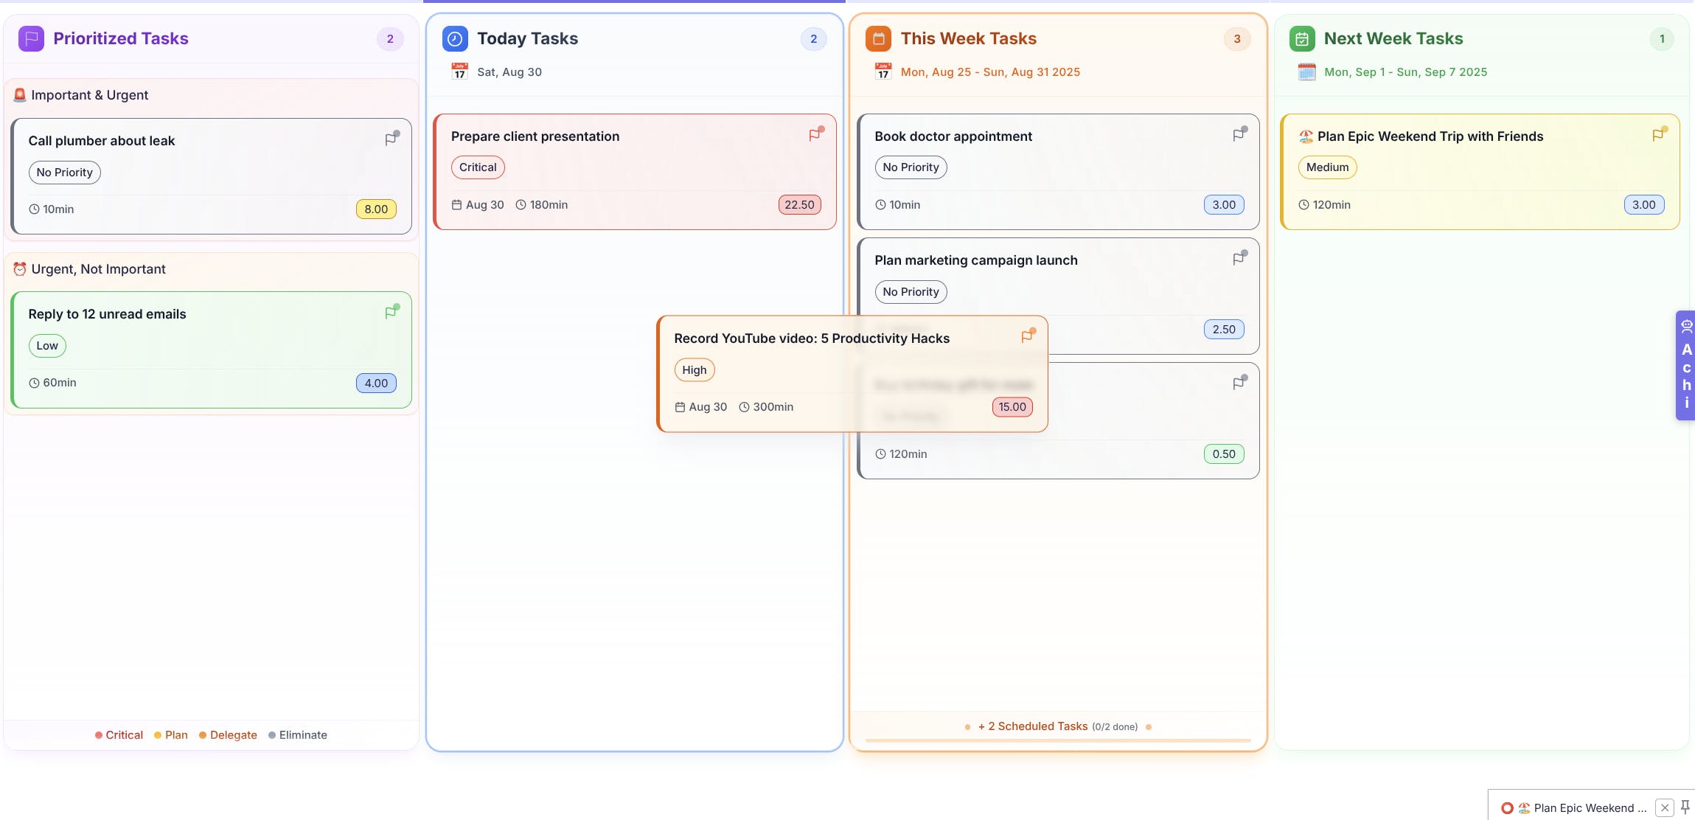Click flag icon on Plan marketing campaign card
Image resolution: width=1695 pixels, height=820 pixels.
[1239, 259]
